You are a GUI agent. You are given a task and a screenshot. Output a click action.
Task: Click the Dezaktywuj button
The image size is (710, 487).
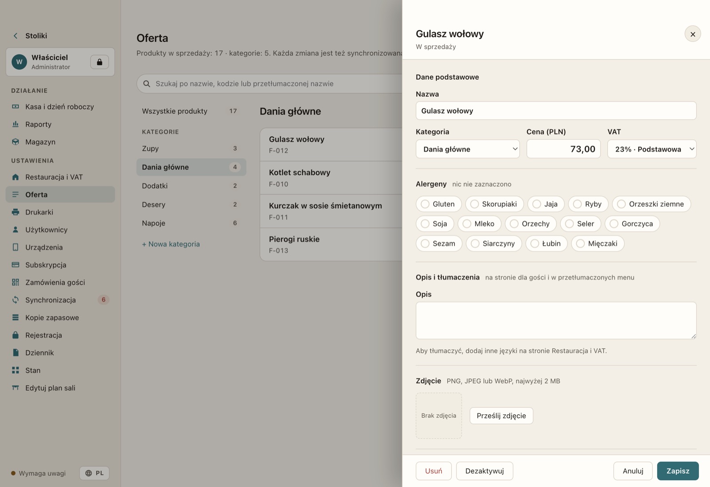coord(485,471)
